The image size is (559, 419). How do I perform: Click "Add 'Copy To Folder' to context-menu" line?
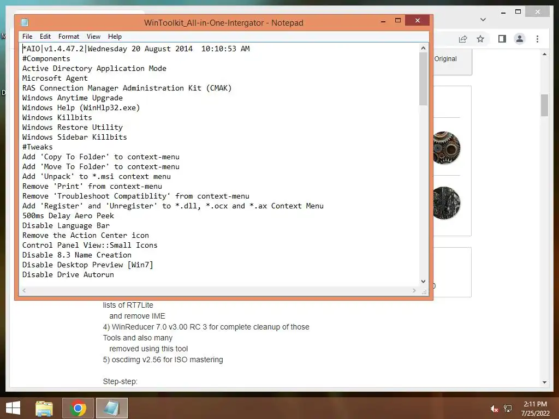[x=101, y=157]
